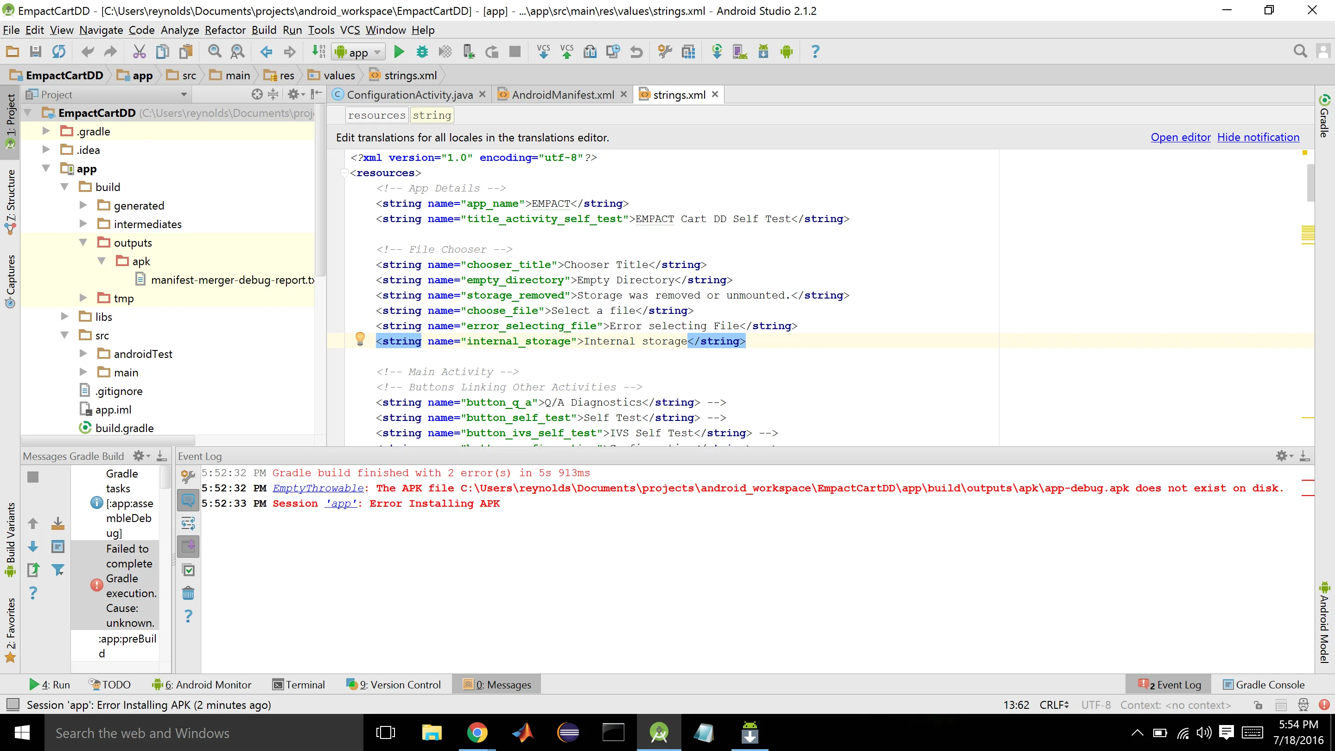The image size is (1335, 751).
Task: Switch to AndroidManifest.xml tab
Action: 562,94
